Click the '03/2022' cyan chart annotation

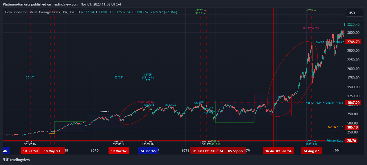tap(199, 103)
